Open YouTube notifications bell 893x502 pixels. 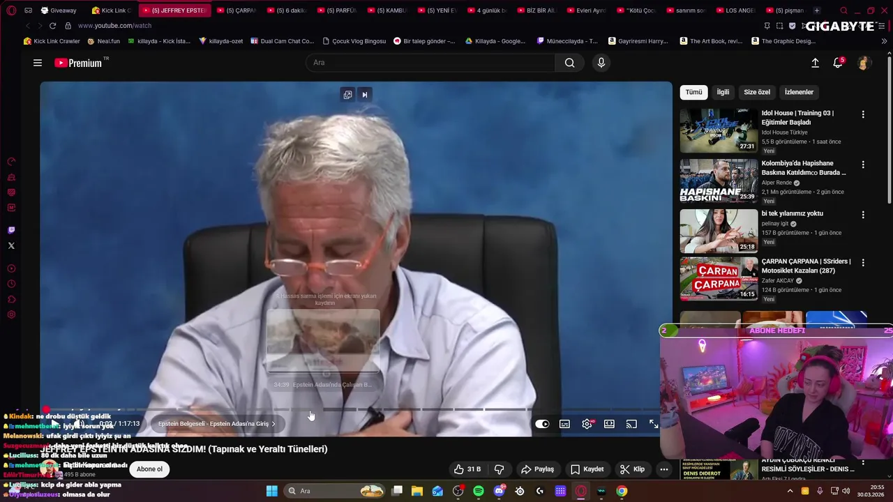pos(839,63)
